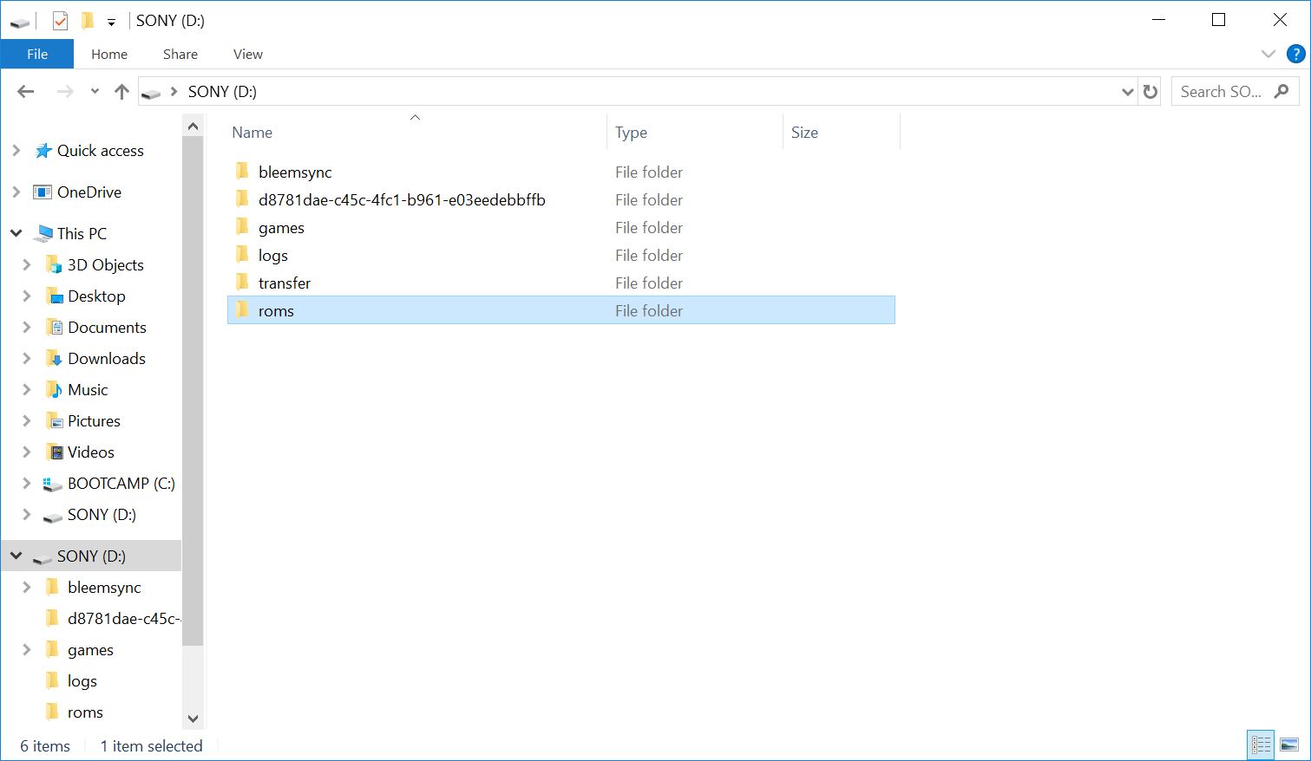This screenshot has width=1311, height=761.
Task: Open the recent locations dropdown arrow
Action: click(95, 92)
